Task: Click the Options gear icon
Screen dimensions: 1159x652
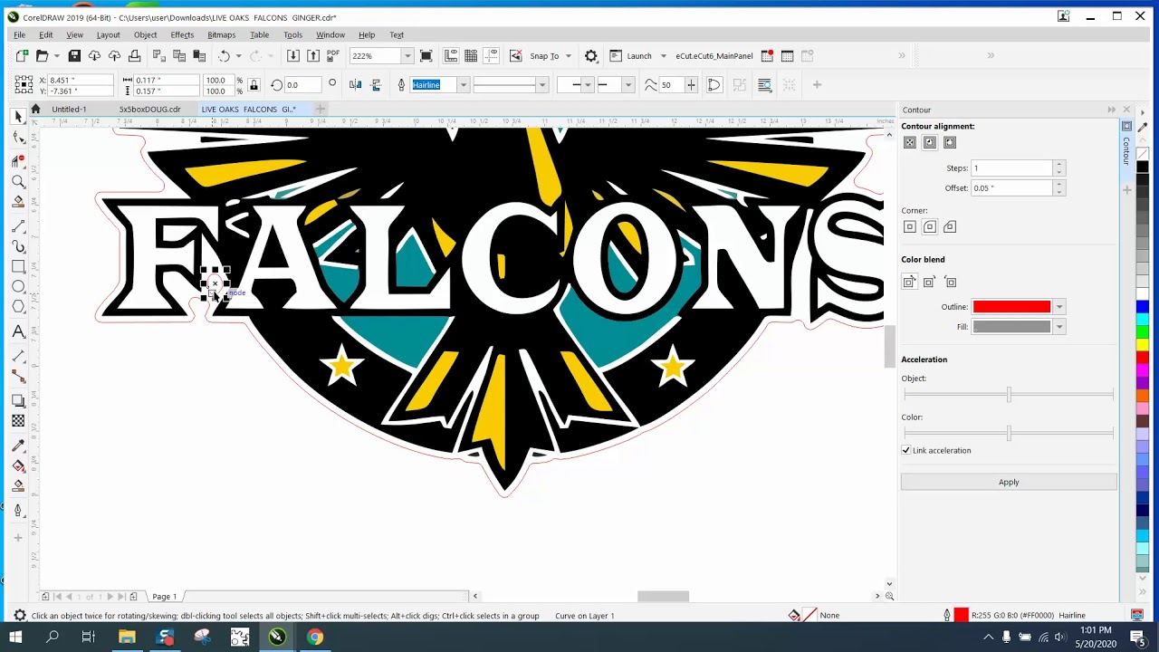Action: [591, 56]
